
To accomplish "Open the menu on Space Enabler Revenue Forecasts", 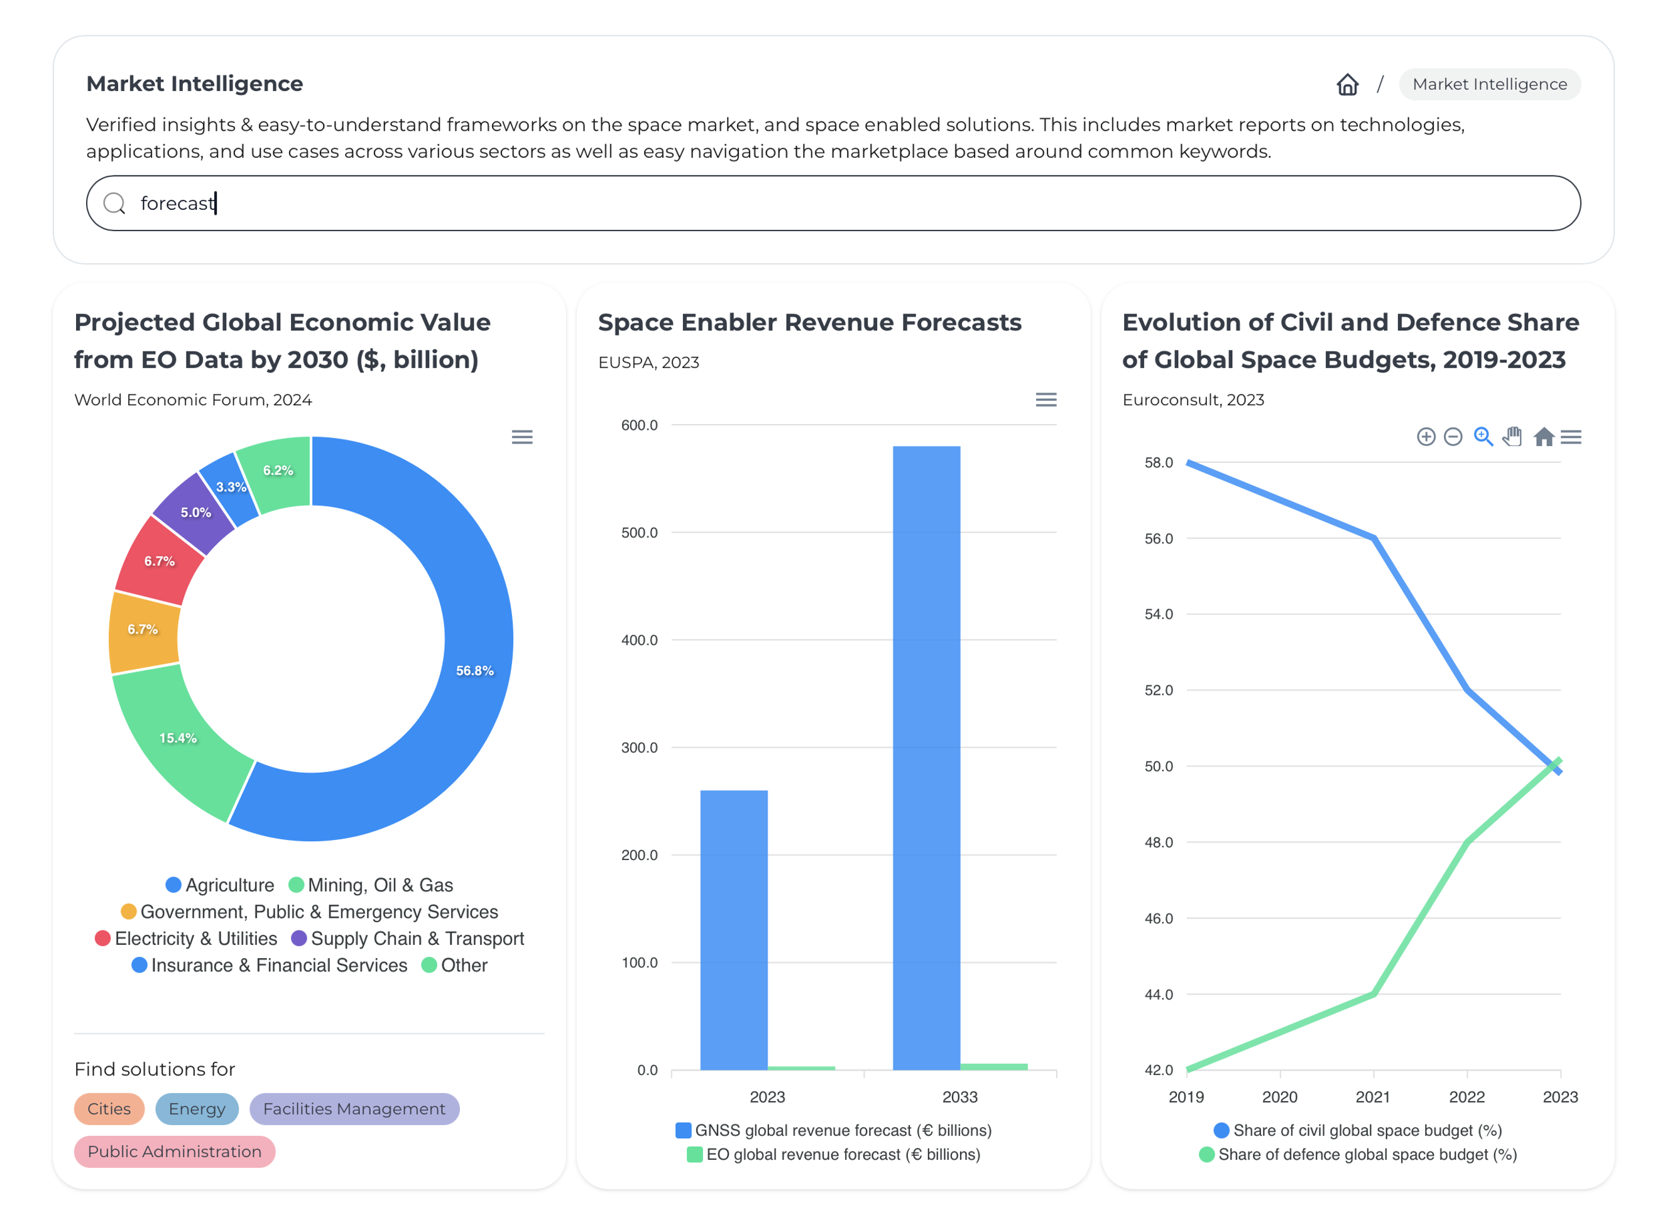I will [x=1046, y=400].
